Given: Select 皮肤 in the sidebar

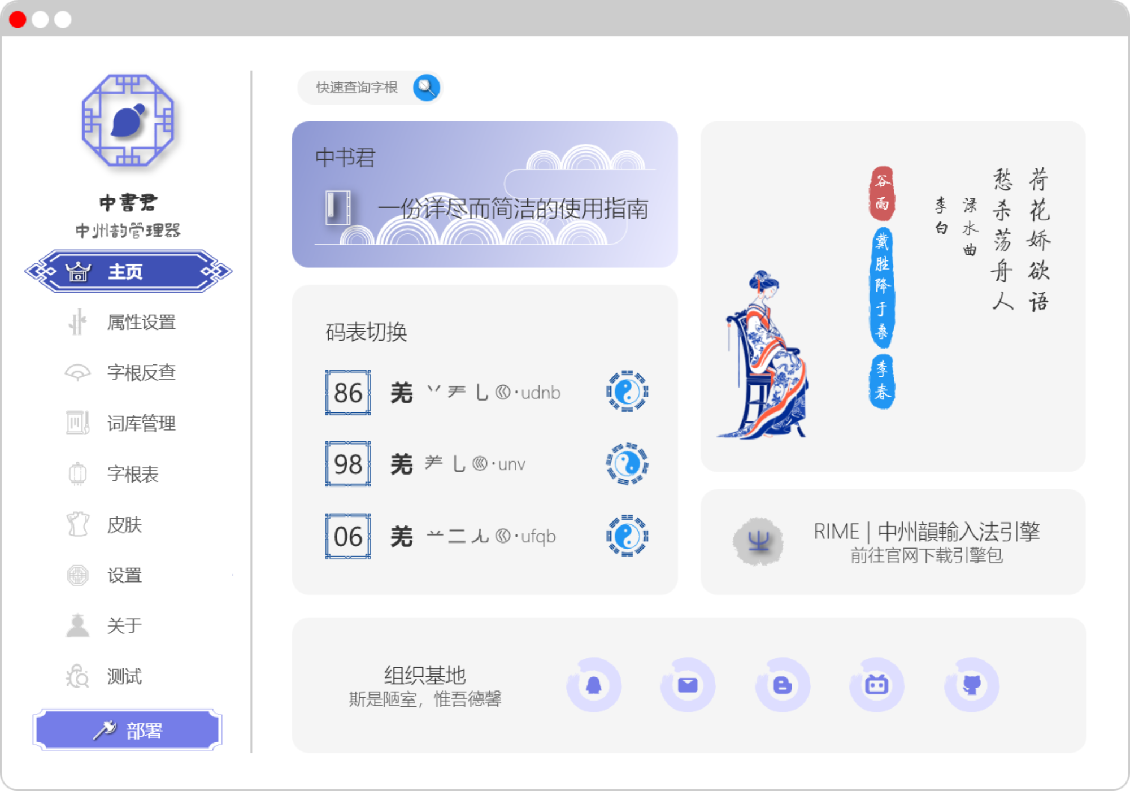Looking at the screenshot, I should click(x=124, y=525).
